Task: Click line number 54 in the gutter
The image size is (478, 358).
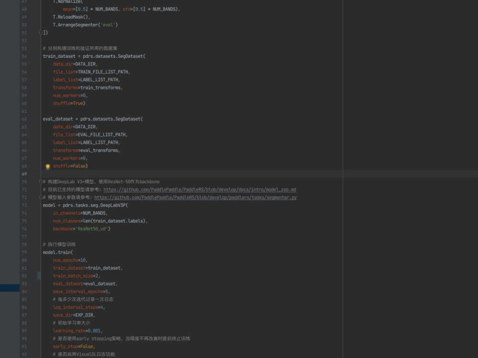Action: tap(24, 56)
